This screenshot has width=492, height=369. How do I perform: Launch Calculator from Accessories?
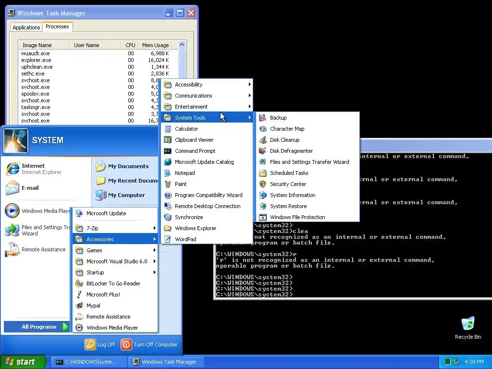coord(207,129)
